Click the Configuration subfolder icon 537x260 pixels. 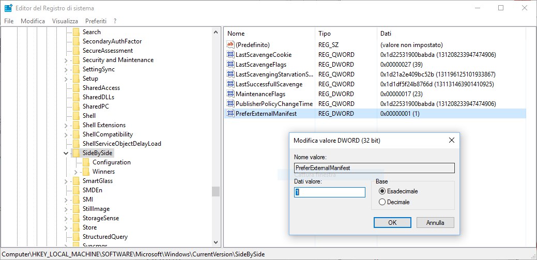pyautogui.click(x=86, y=162)
